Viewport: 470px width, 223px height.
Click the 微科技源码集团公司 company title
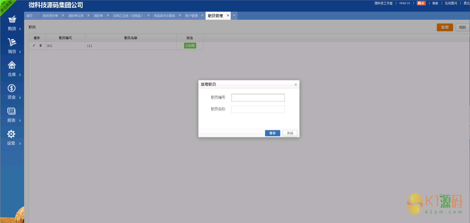(x=56, y=5)
